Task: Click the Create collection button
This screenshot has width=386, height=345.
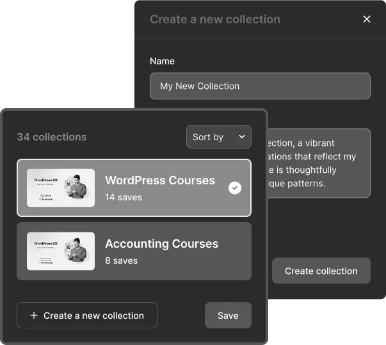Action: [321, 271]
